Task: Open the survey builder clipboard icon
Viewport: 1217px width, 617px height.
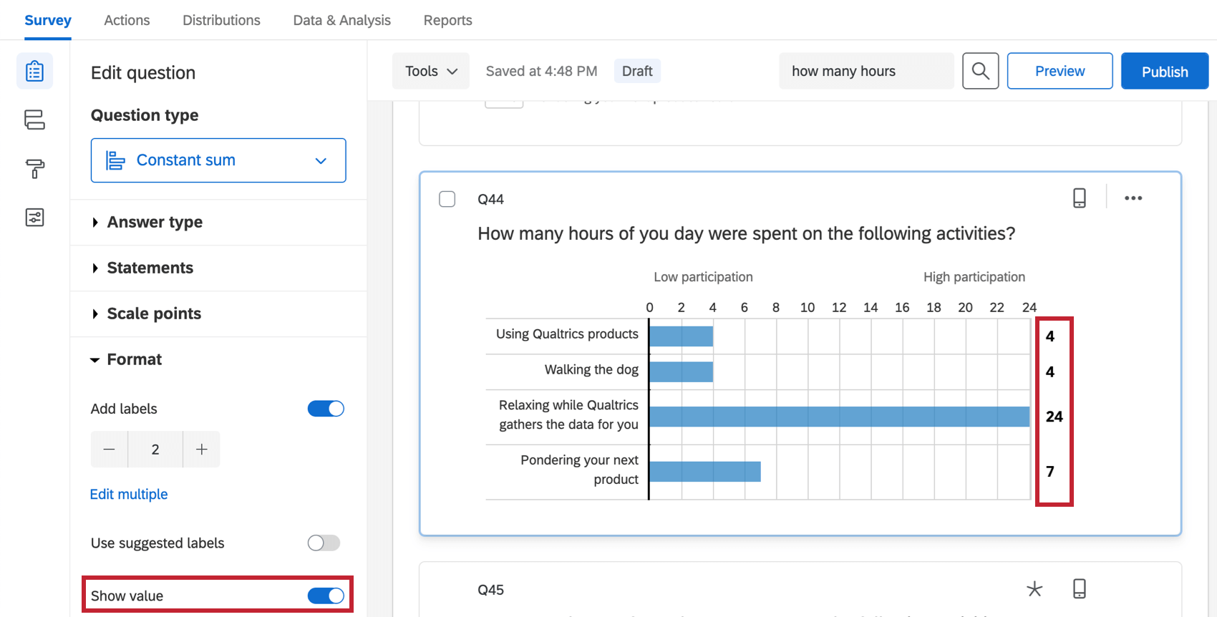Action: (x=34, y=72)
